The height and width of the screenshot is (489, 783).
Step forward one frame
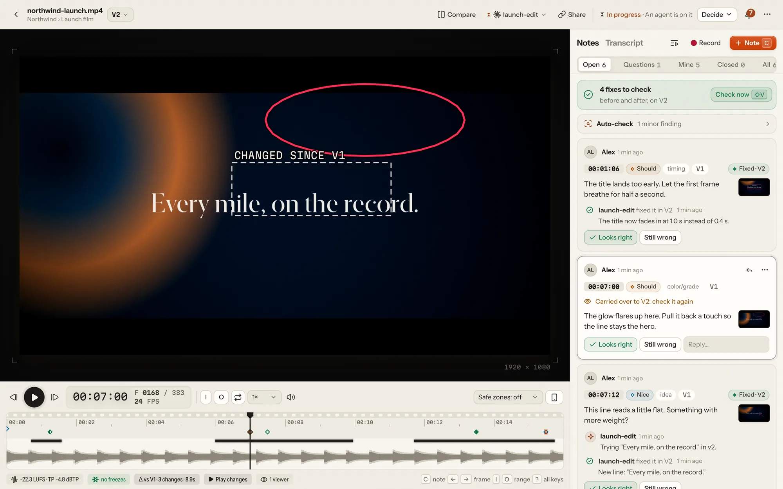click(x=55, y=397)
